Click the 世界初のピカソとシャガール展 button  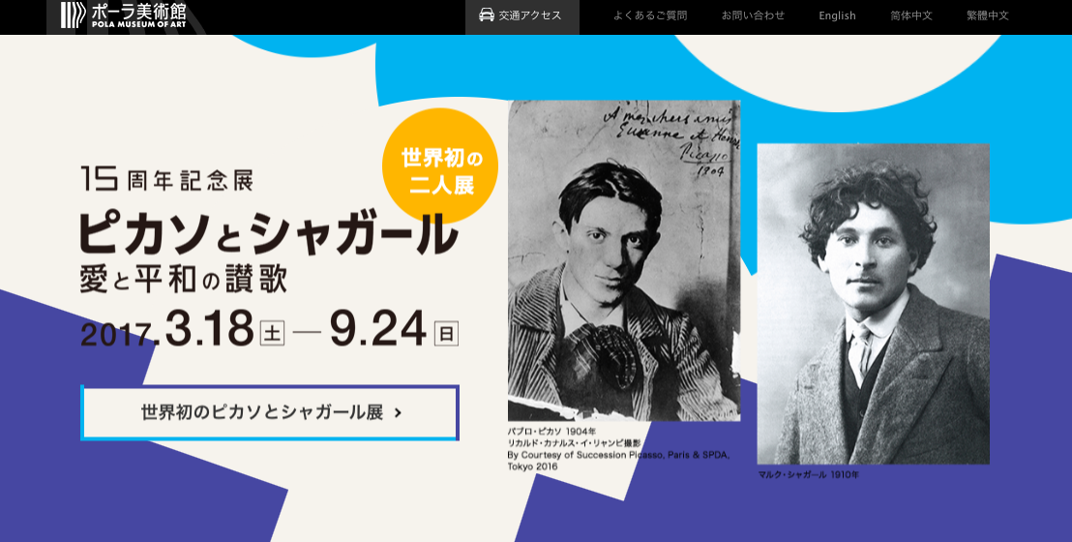coord(269,412)
